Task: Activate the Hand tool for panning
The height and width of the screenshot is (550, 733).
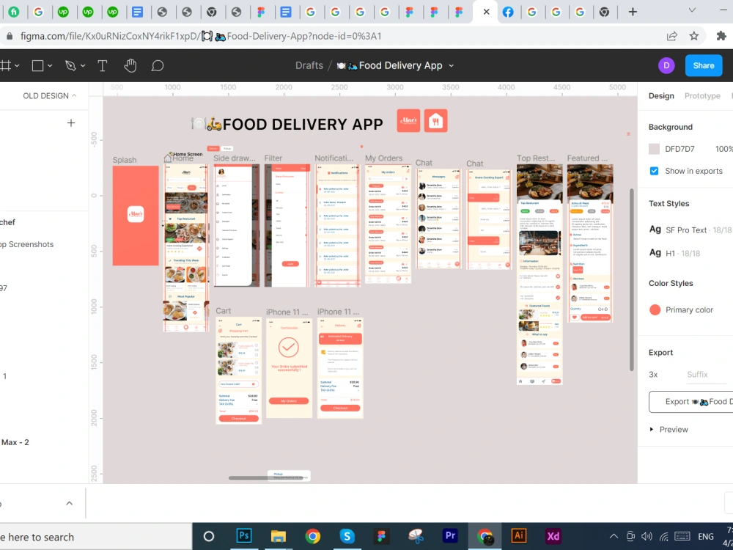Action: coord(130,65)
